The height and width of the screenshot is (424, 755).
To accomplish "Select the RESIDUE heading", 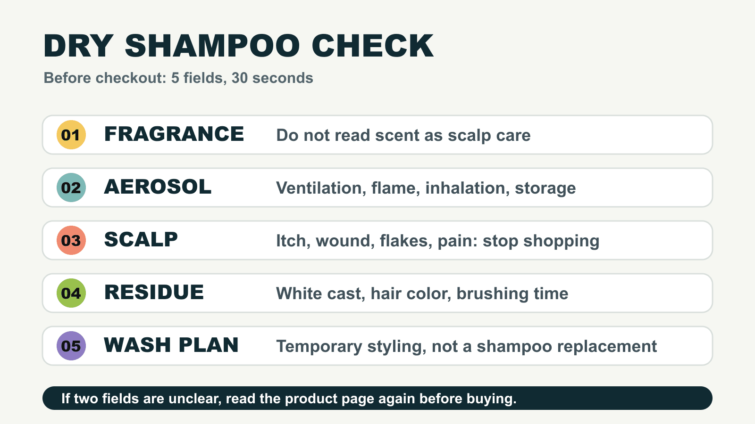I will pyautogui.click(x=154, y=293).
